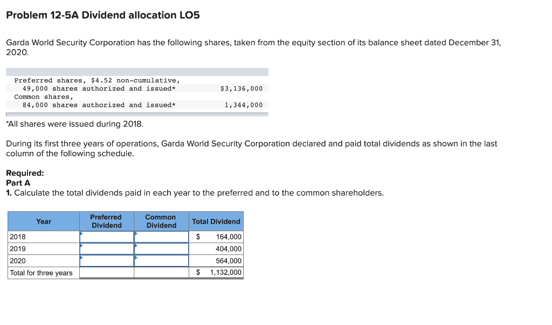Click the '*All shares were issued during 2018.' footnote
The width and height of the screenshot is (552, 325).
coord(74,124)
